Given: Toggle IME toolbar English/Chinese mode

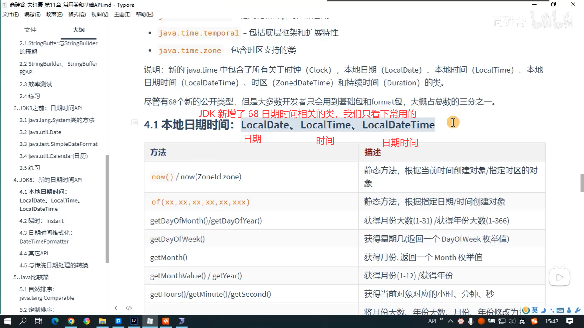Looking at the screenshot, I should [535, 310].
